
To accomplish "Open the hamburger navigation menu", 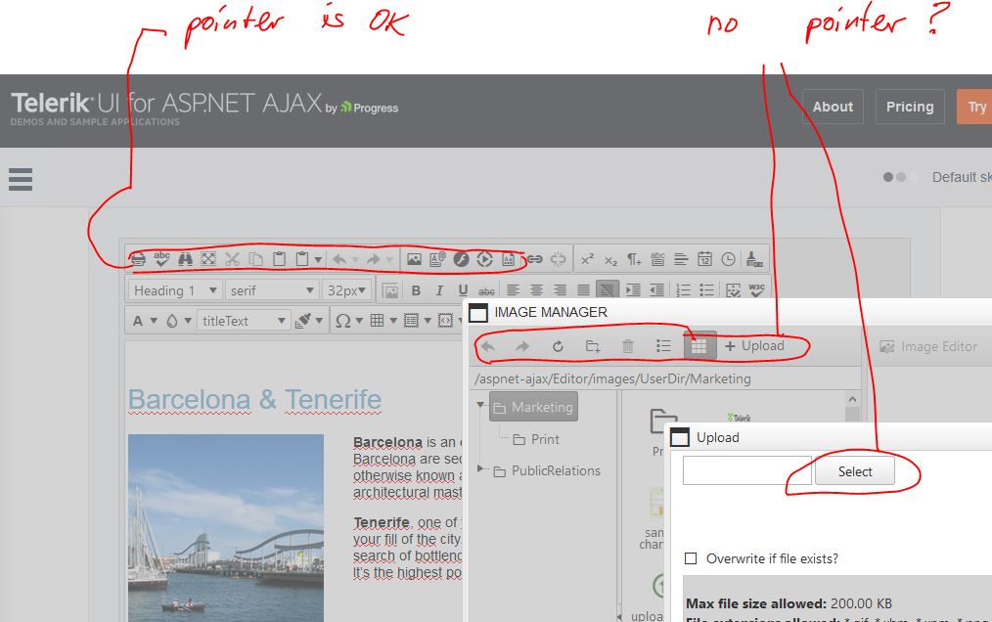I will pyautogui.click(x=21, y=179).
